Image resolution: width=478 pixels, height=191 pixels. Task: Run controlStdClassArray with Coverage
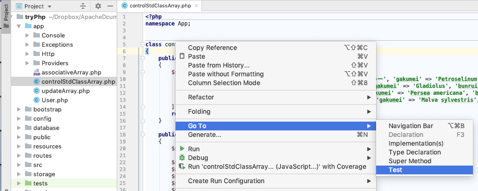pyautogui.click(x=276, y=166)
